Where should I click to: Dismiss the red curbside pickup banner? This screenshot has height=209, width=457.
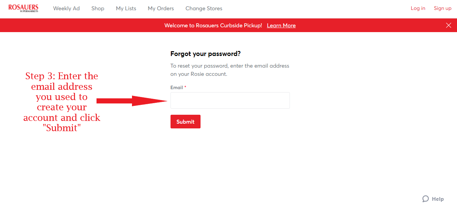(448, 25)
